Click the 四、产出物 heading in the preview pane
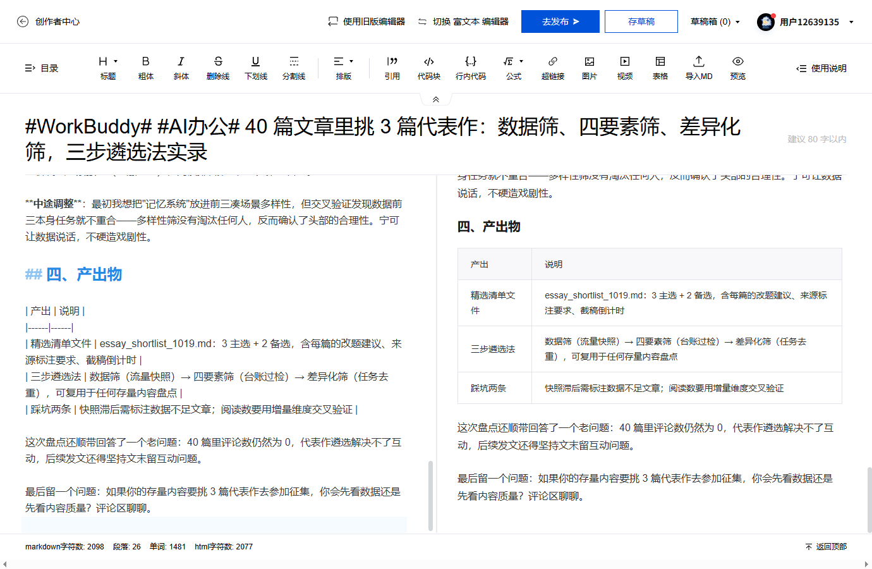Image resolution: width=872 pixels, height=569 pixels. pyautogui.click(x=489, y=226)
